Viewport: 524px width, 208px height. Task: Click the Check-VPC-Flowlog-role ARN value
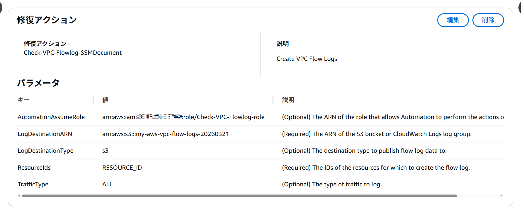(183, 117)
